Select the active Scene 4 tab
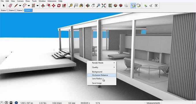 tap(28, 10)
